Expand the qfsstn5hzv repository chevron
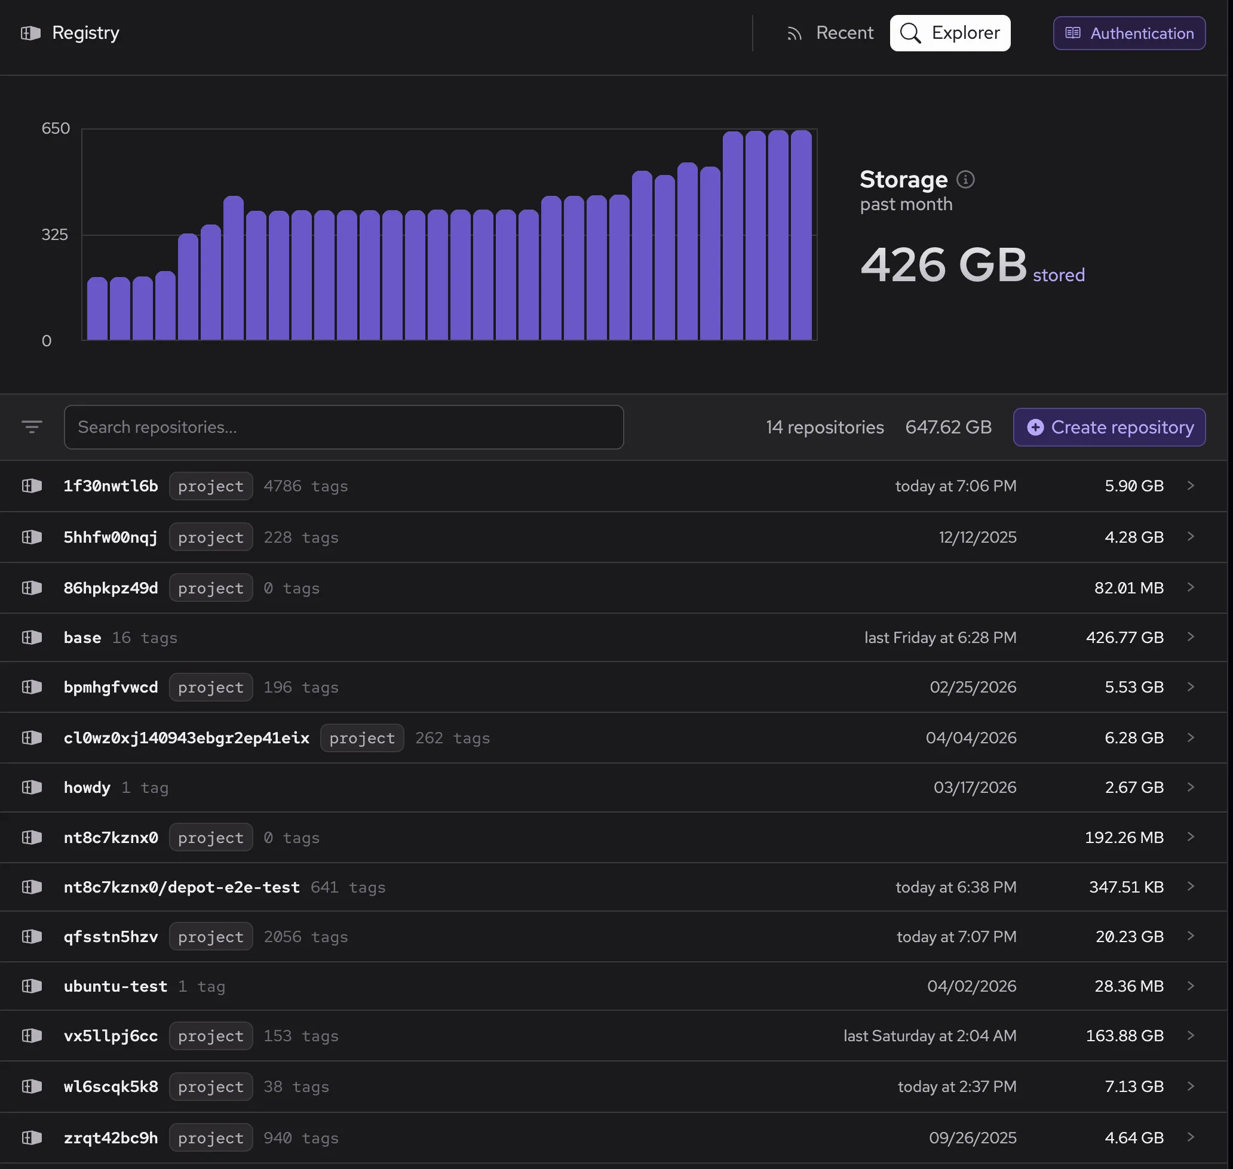Screen dimensions: 1233x1169 [1191, 936]
